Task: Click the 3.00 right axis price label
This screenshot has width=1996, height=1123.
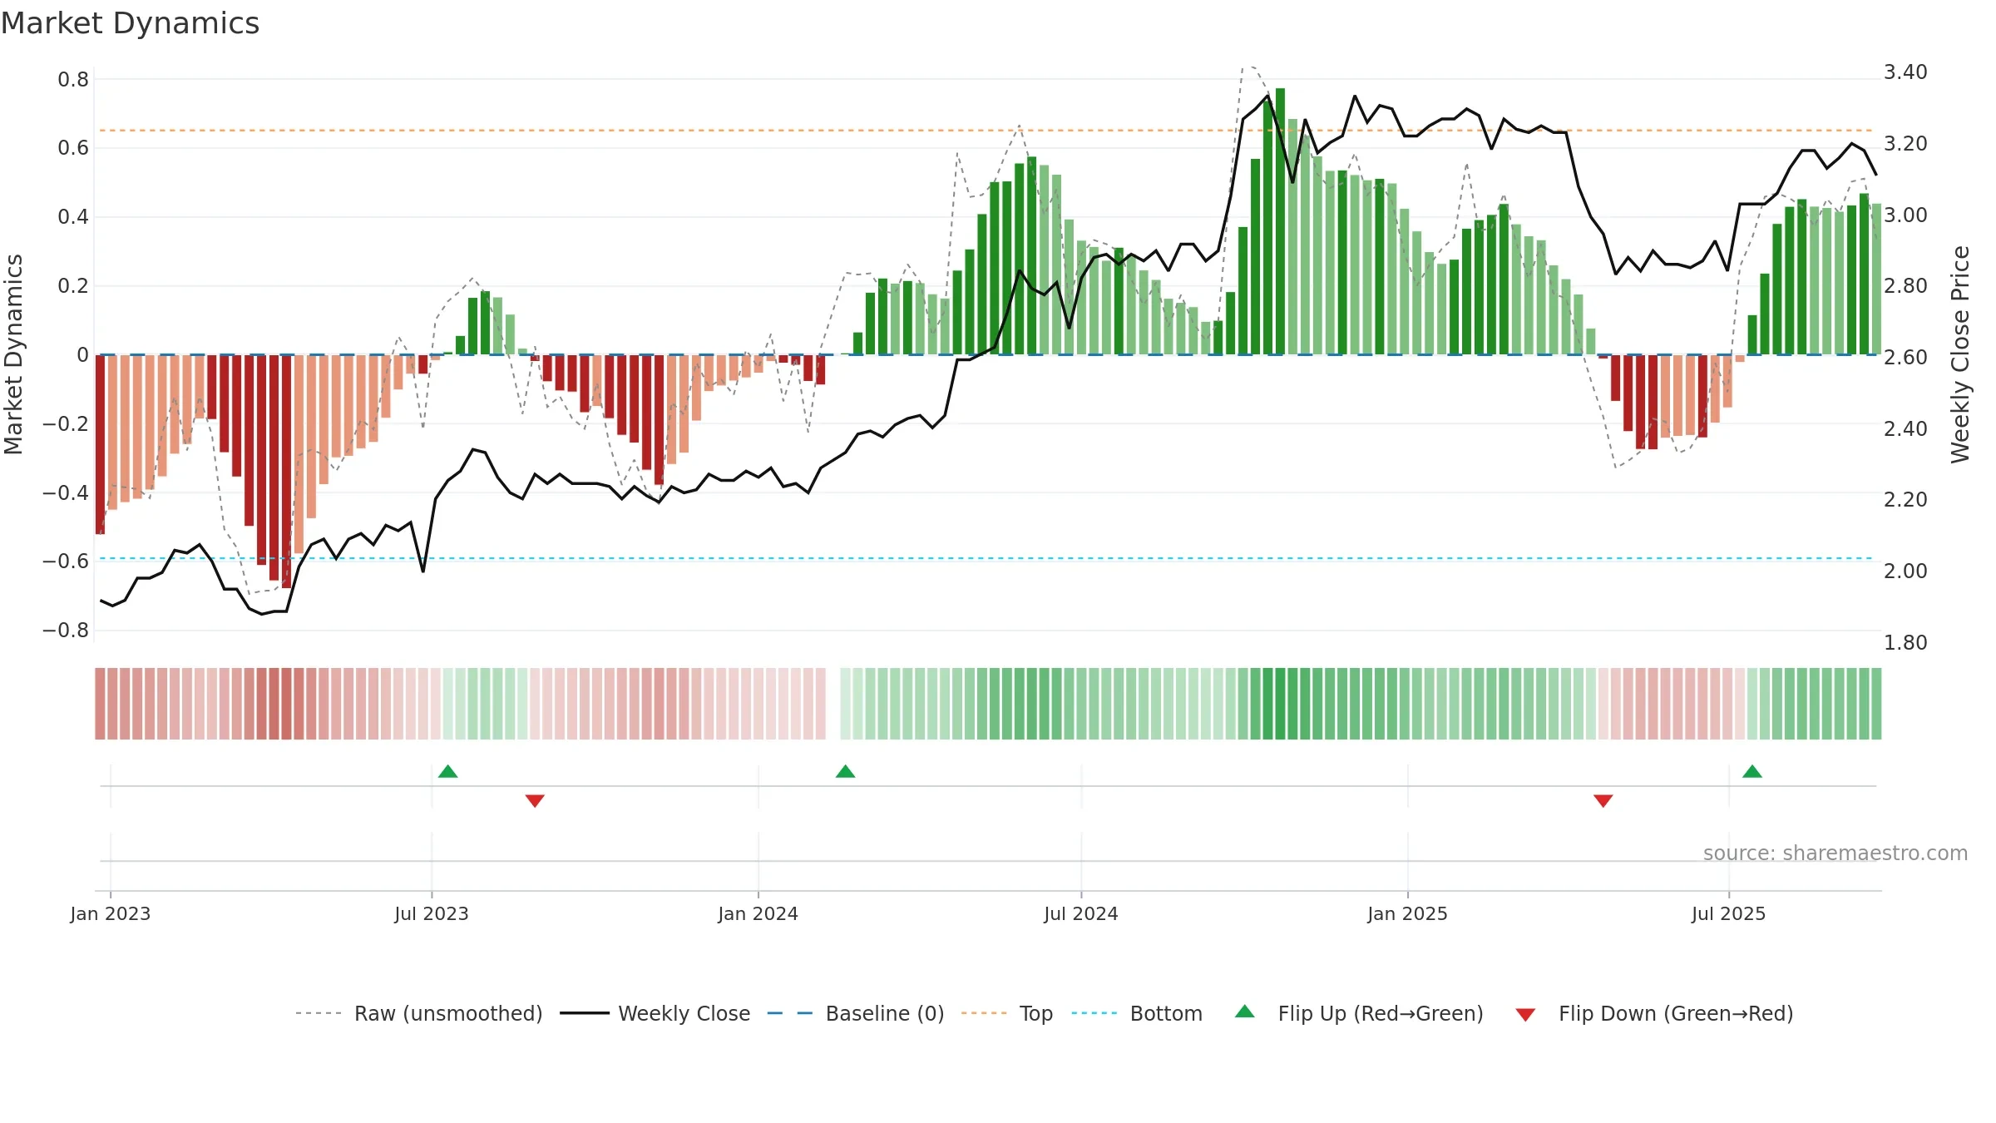Action: [1905, 215]
